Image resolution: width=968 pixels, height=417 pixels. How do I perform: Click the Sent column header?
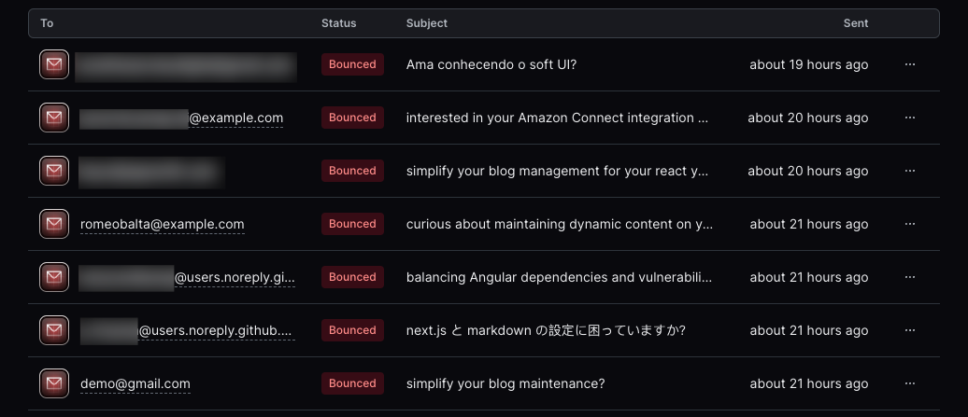click(x=855, y=23)
